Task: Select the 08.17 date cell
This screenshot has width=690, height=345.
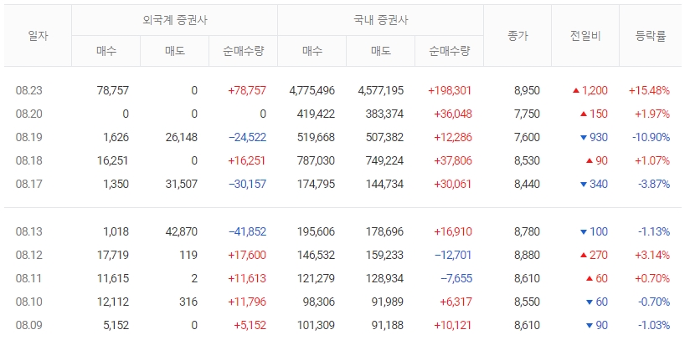Action: point(29,184)
